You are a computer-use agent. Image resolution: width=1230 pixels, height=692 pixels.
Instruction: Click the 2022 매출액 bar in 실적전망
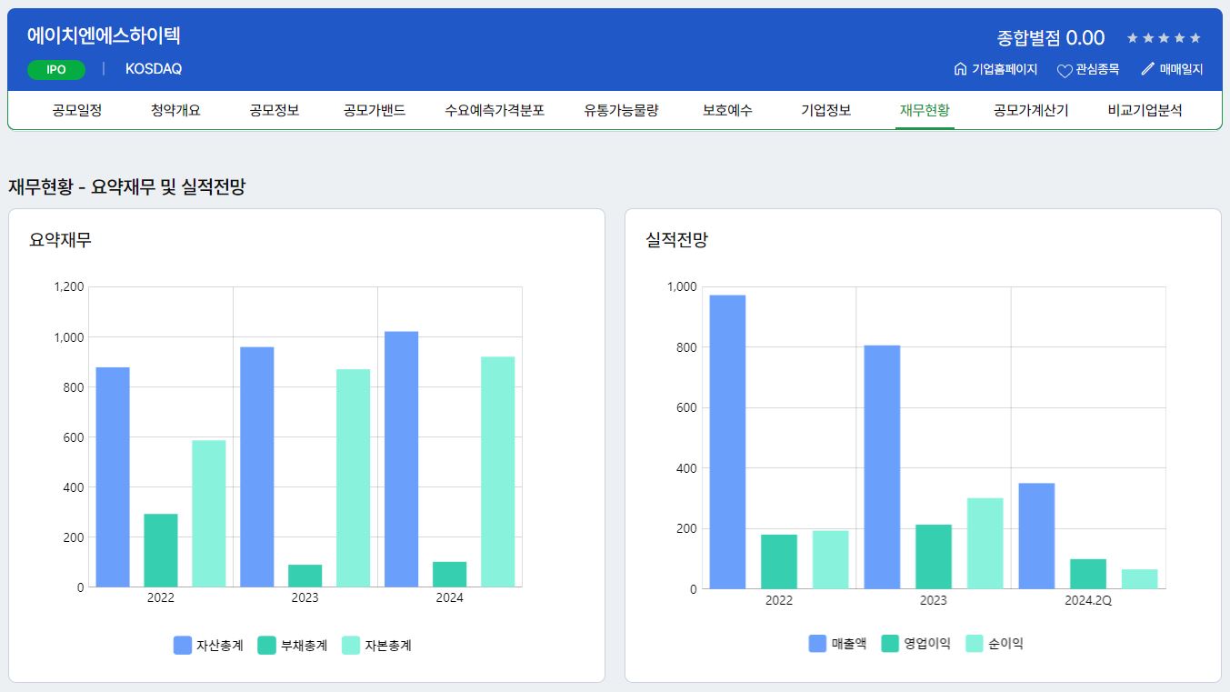click(727, 442)
